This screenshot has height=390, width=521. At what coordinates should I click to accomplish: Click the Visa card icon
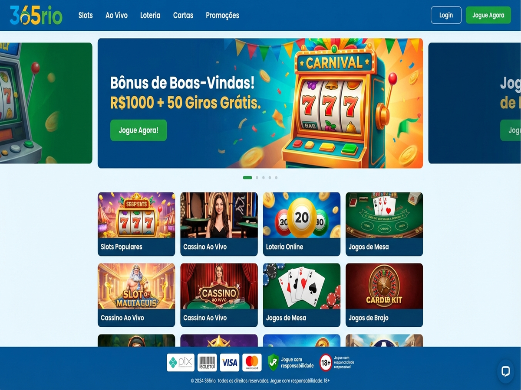click(230, 362)
